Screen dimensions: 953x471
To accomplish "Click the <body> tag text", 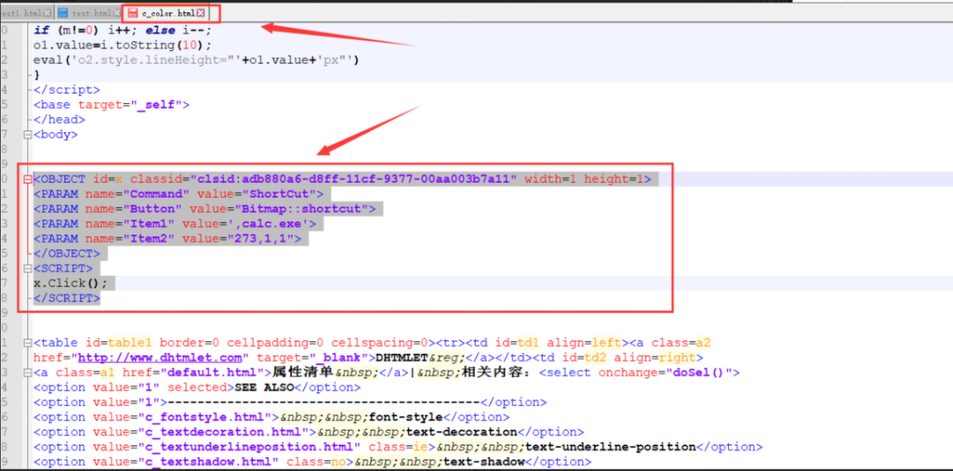I will coord(56,135).
